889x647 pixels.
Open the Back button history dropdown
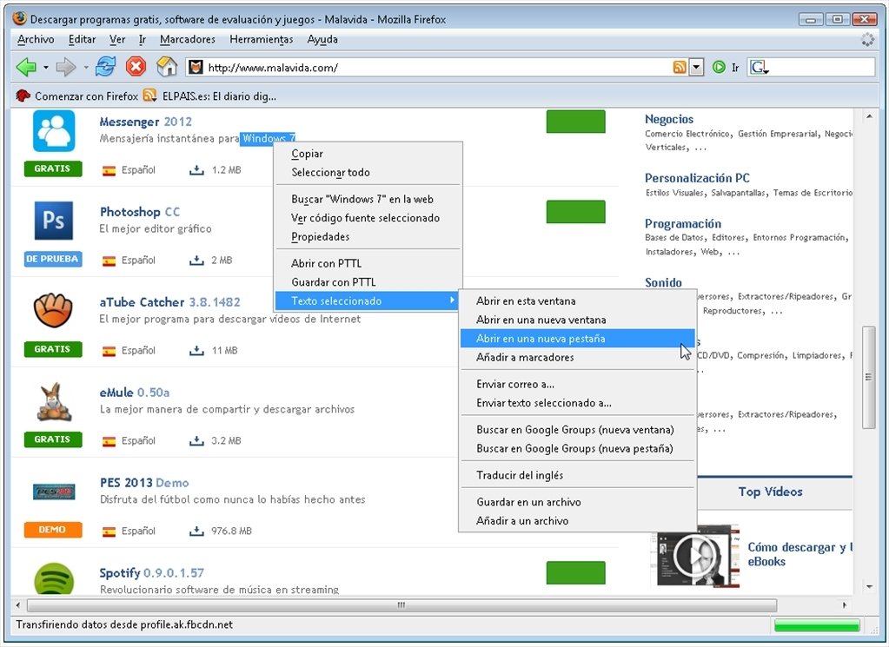(x=46, y=68)
